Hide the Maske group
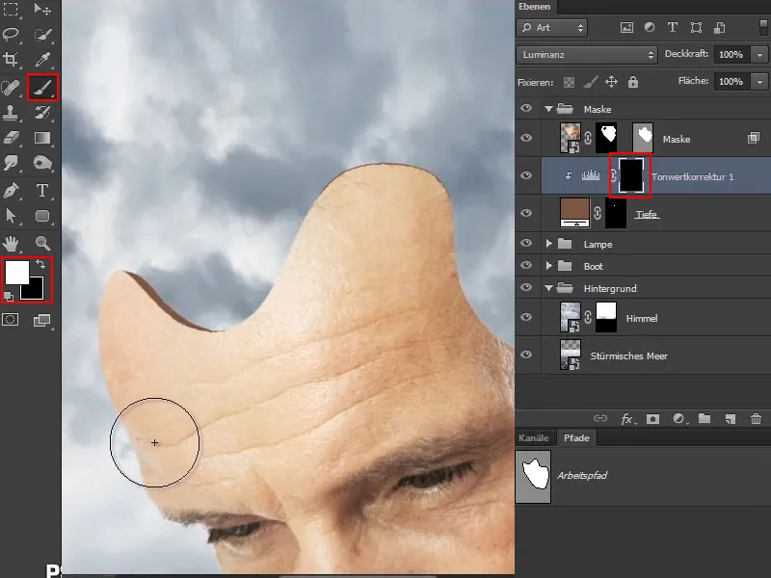Viewport: 771px width, 578px height. [526, 108]
